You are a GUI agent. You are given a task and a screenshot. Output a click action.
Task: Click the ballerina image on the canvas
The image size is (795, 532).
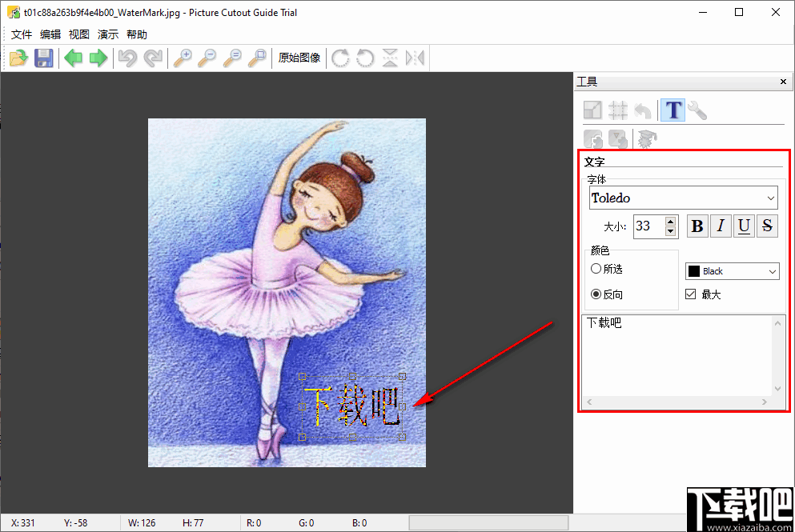(287, 293)
